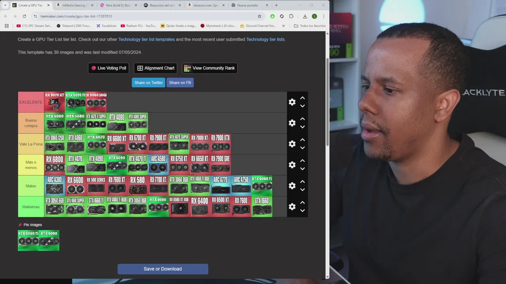Viewport: 506px width, 284px height.
Task: Select the ARC A770 card image
Action: pyautogui.click(x=220, y=186)
